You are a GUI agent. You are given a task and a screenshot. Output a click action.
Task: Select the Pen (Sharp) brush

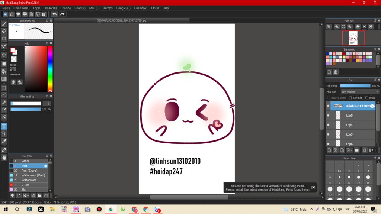tap(28, 171)
